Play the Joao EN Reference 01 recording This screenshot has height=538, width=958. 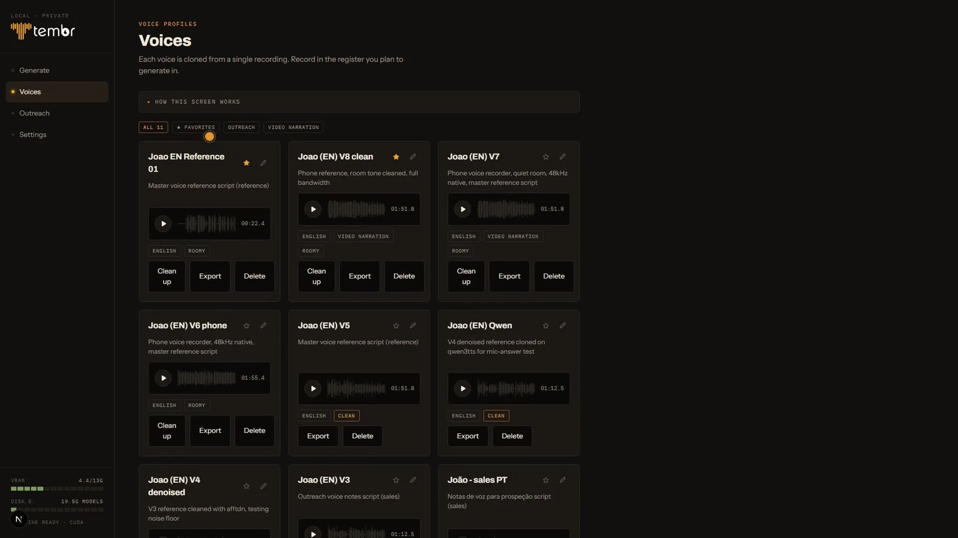tap(163, 224)
